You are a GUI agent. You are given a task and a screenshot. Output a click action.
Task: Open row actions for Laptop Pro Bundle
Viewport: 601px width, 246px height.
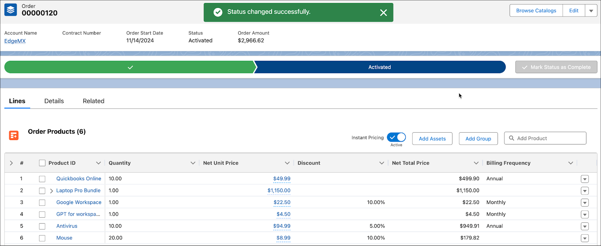tap(584, 191)
